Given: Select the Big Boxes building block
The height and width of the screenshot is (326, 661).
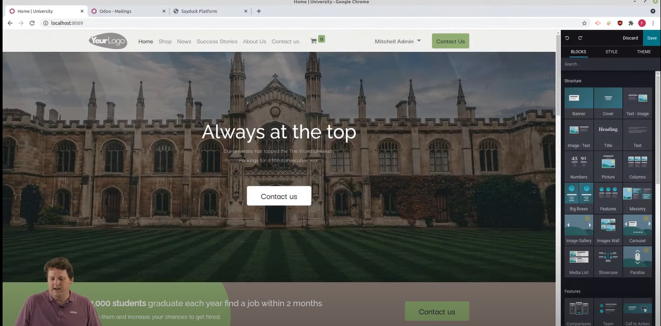Looking at the screenshot, I should pyautogui.click(x=579, y=198).
